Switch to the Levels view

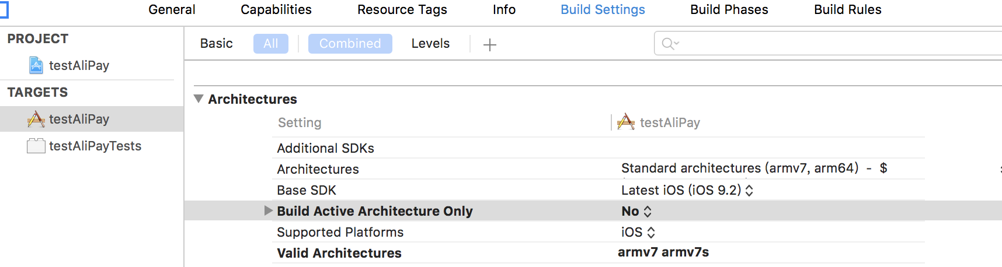[x=430, y=44]
